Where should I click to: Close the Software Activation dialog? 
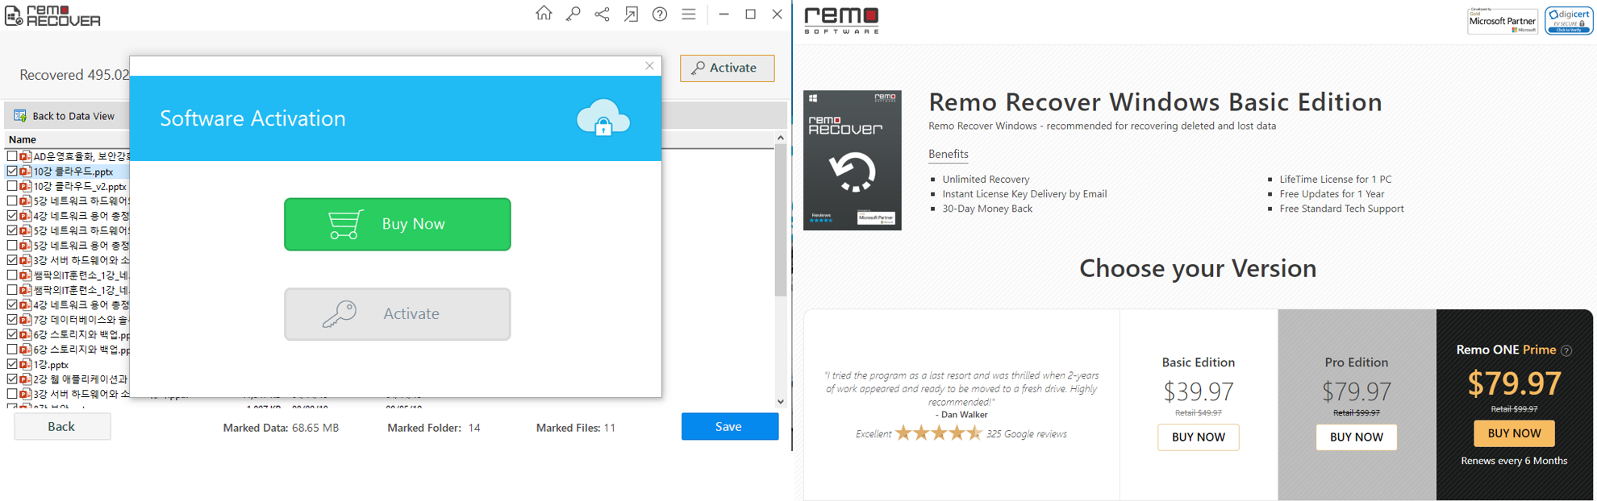tap(649, 66)
